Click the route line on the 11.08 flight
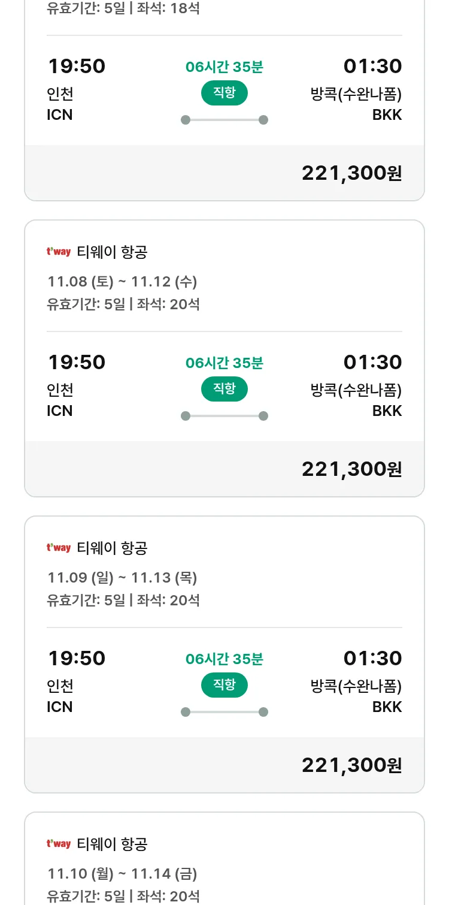The image size is (449, 905). (x=224, y=416)
